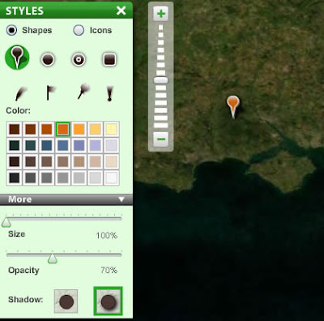The width and height of the screenshot is (324, 321).
Task: Pick the dark chocolate swatch in third row
Action: click(x=15, y=161)
